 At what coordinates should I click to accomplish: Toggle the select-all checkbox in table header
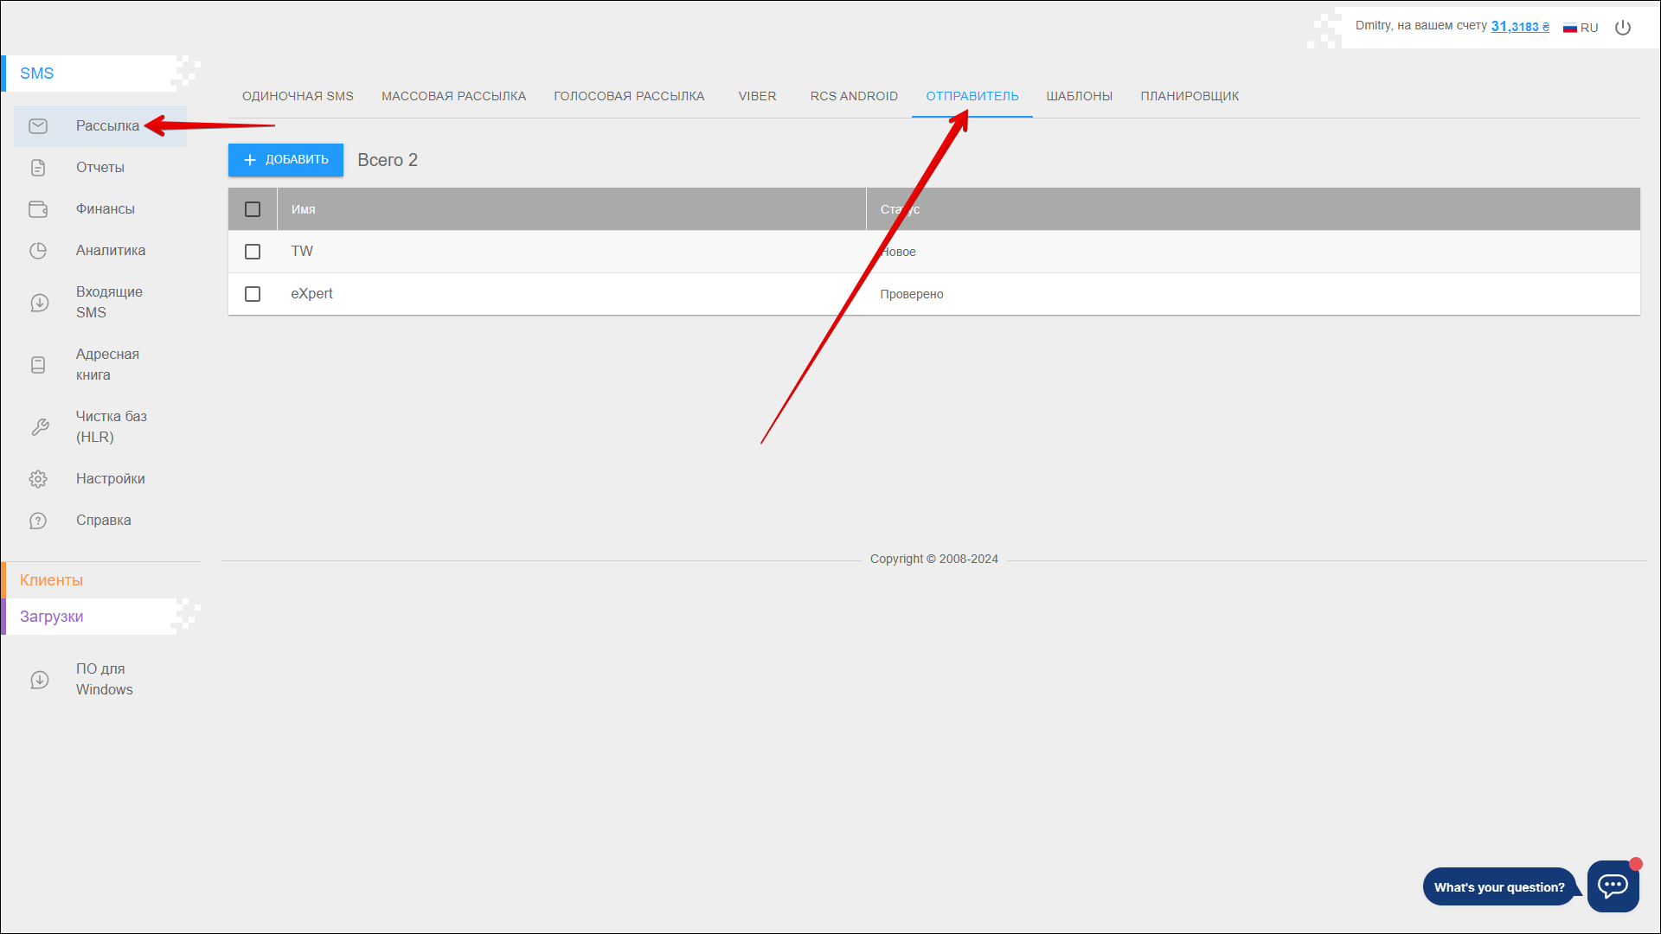pyautogui.click(x=253, y=209)
